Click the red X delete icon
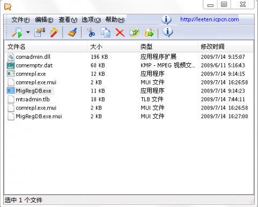 (120, 33)
